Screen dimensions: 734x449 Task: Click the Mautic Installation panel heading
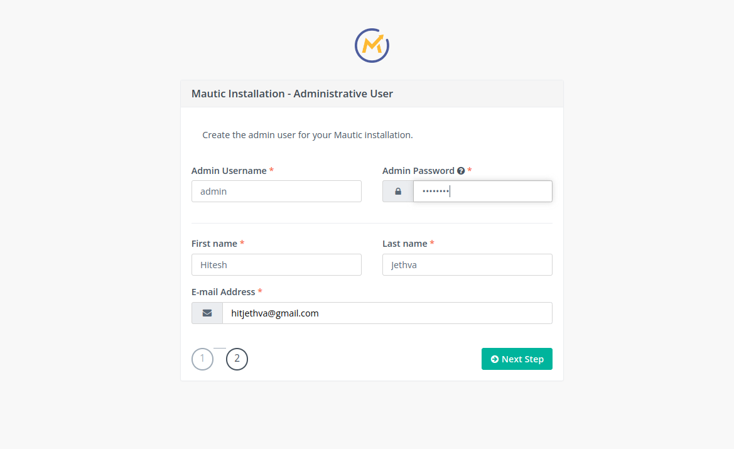click(x=292, y=94)
